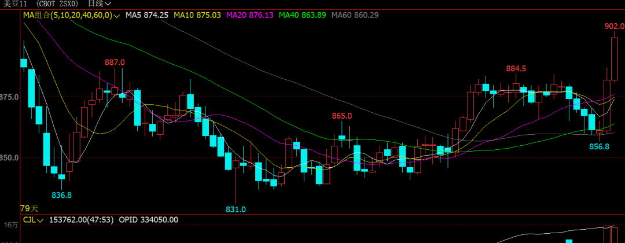Click the volume value 153762.00(47:53)
625x243 pixels.
[x=82, y=220]
